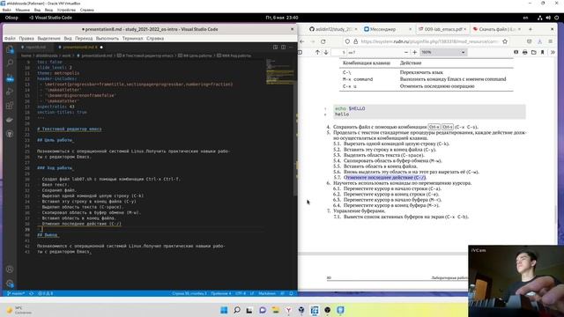Open the preview-to-the-side icon in editor toolbar
Viewport: 564px width, 317px height.
275,47
